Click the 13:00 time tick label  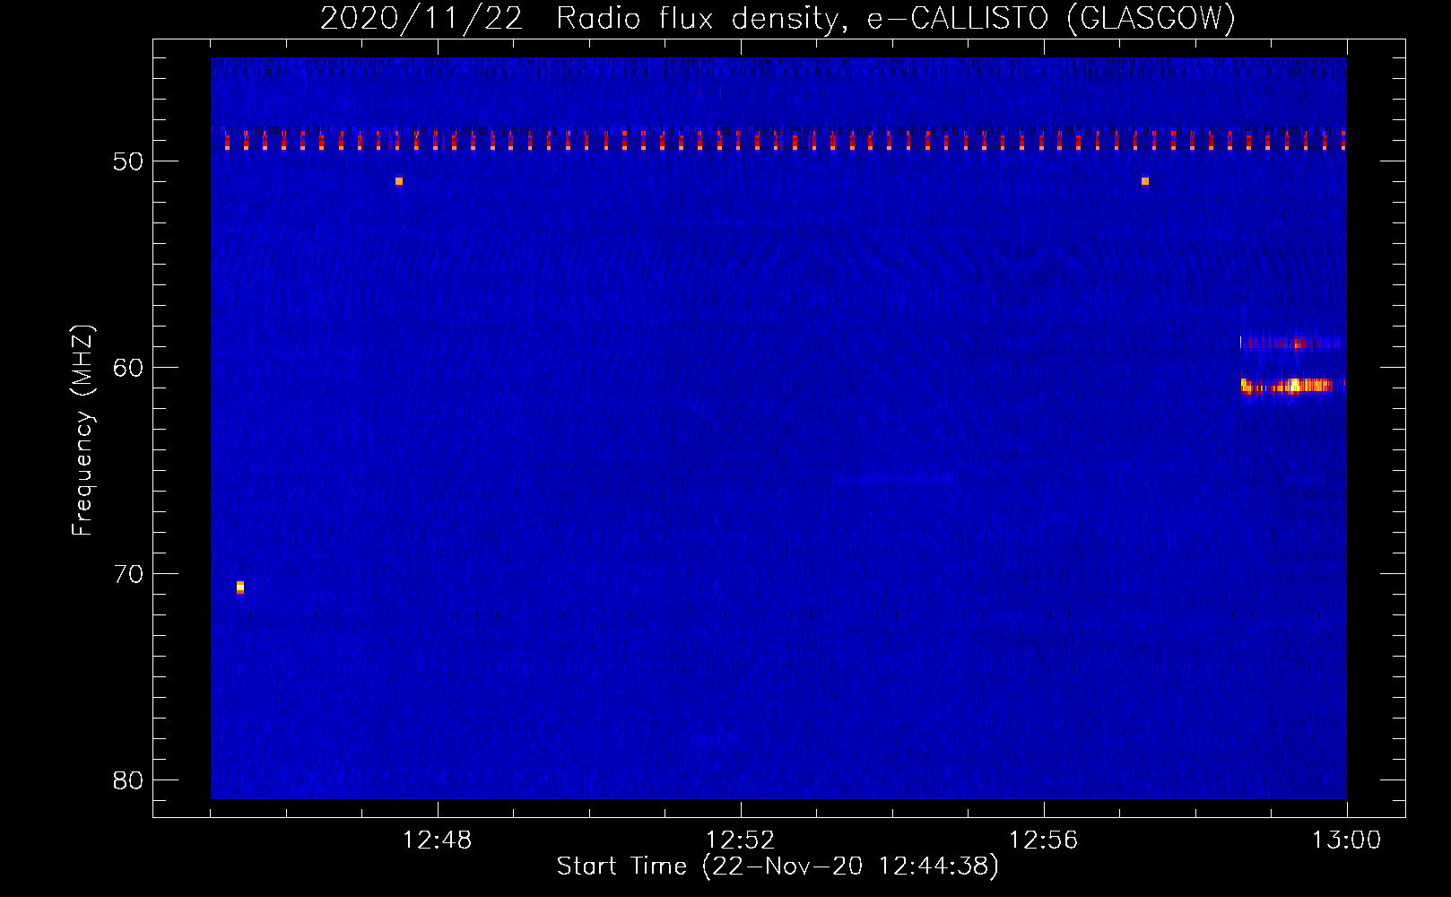click(1347, 840)
